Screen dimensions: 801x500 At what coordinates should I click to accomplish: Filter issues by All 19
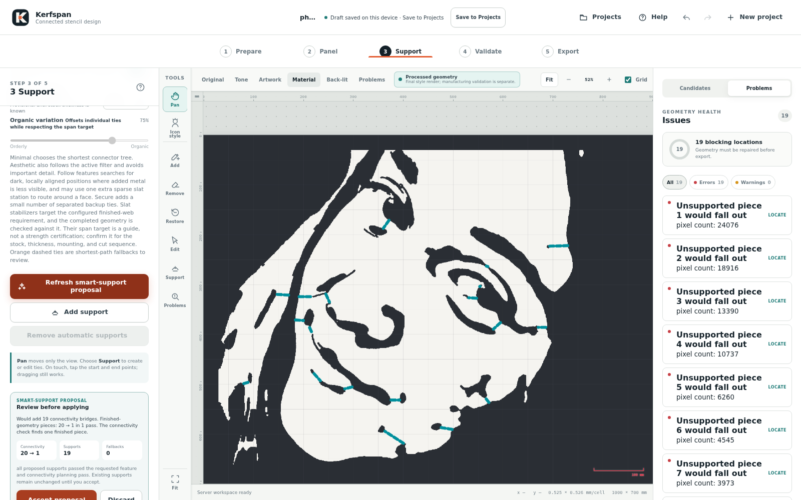[x=674, y=182]
